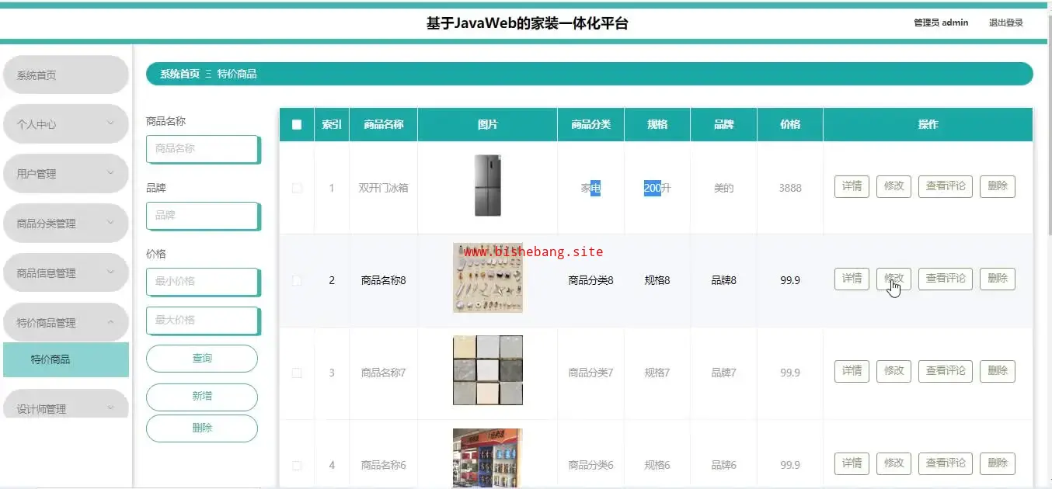
Task: Open 详情 for 商品名称8
Action: 852,279
